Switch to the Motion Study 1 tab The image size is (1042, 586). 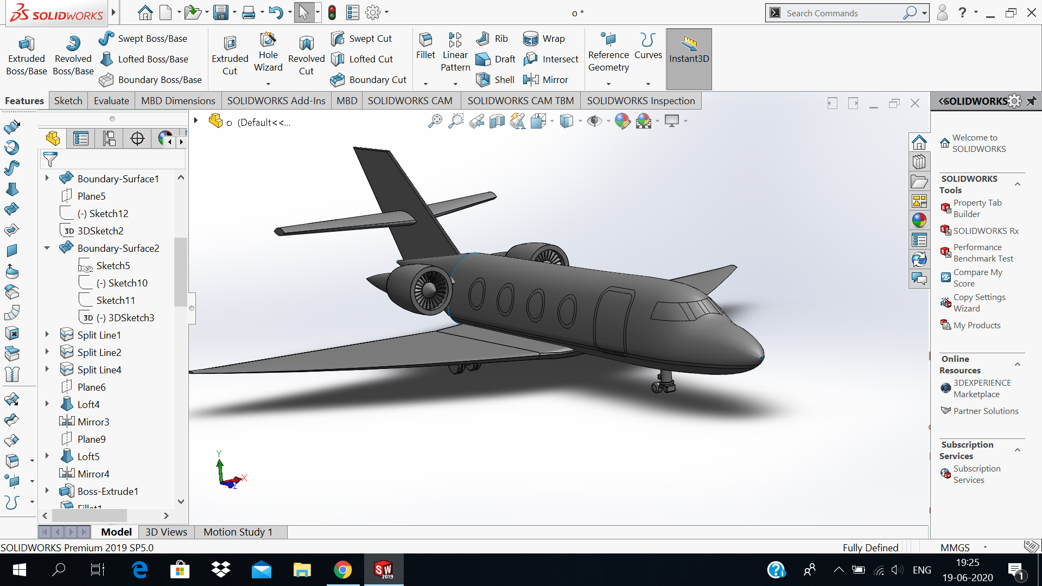click(238, 532)
